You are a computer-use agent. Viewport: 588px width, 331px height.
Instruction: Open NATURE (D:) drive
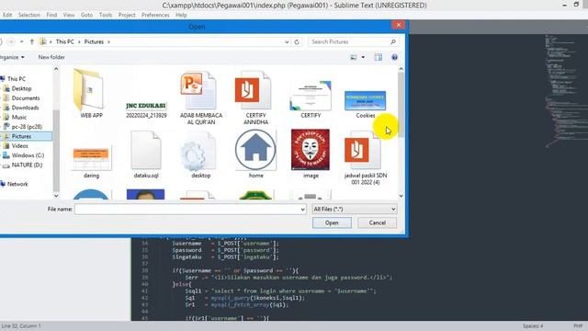click(27, 165)
